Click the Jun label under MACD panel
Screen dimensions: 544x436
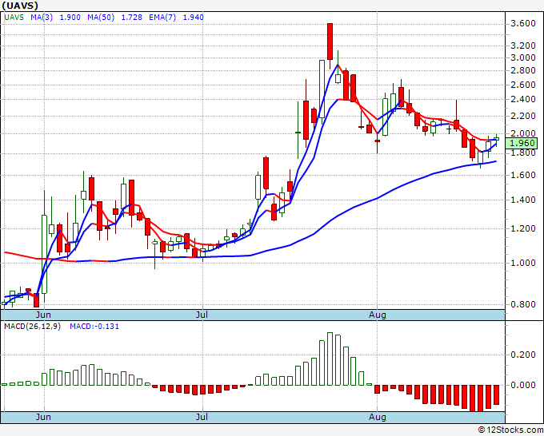point(43,417)
